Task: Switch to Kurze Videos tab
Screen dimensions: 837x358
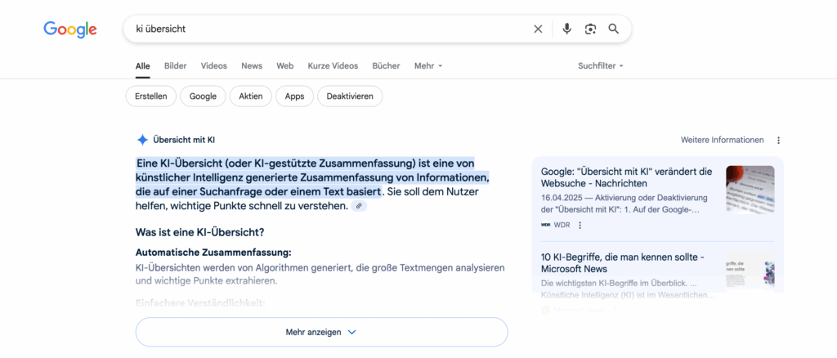Action: pos(333,66)
